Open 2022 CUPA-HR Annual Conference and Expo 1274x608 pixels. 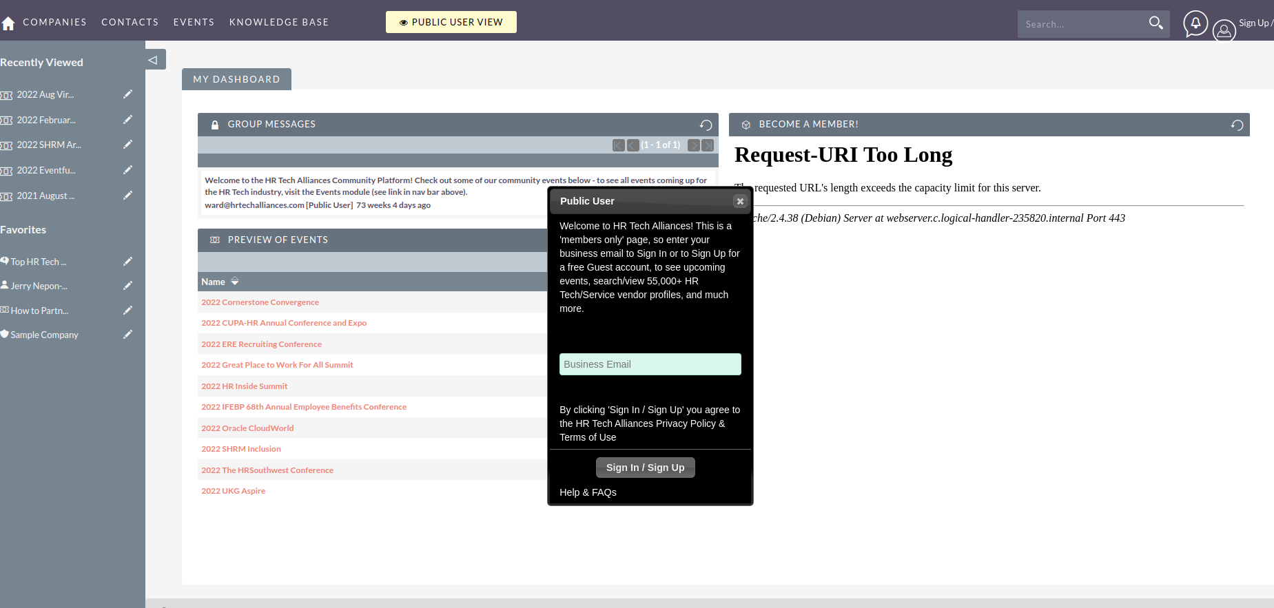coord(284,323)
